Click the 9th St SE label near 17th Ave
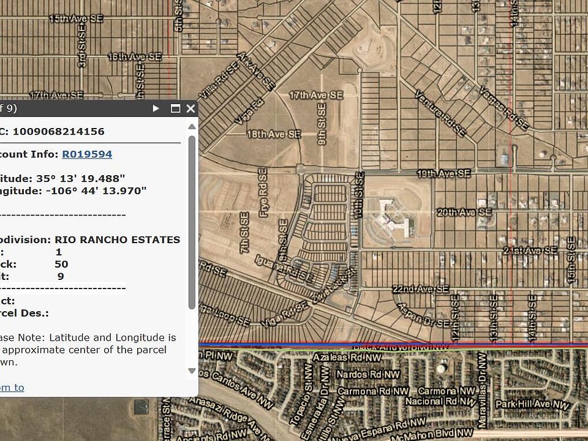Screen dimensions: 588x441 pos(322,124)
